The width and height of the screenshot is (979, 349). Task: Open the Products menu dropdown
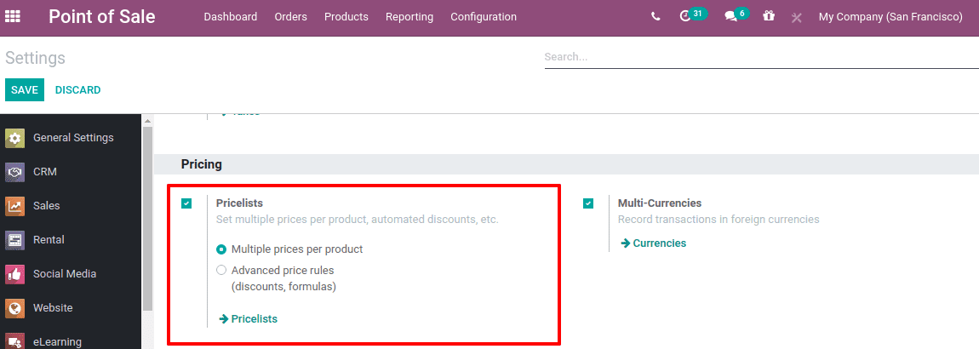tap(346, 17)
